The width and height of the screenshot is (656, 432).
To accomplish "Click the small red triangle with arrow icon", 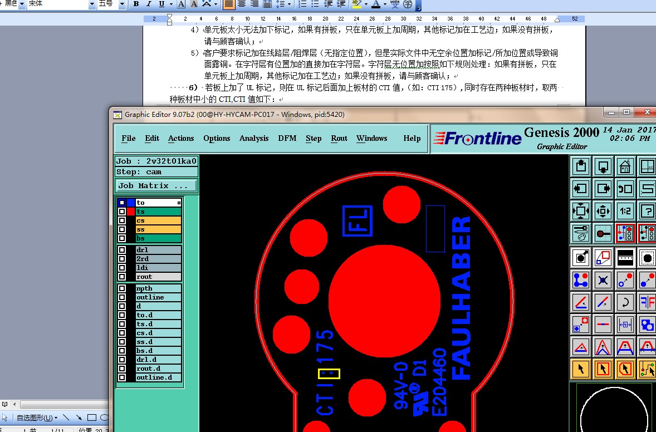I will [581, 346].
